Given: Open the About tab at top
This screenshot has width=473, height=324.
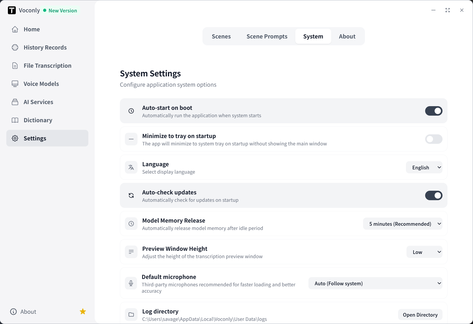Looking at the screenshot, I should click(x=347, y=36).
